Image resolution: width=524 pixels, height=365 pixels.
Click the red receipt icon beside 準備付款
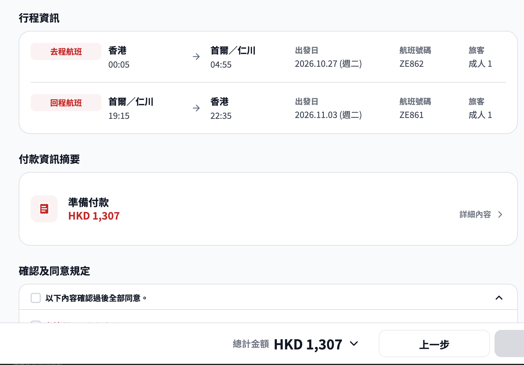coord(44,209)
